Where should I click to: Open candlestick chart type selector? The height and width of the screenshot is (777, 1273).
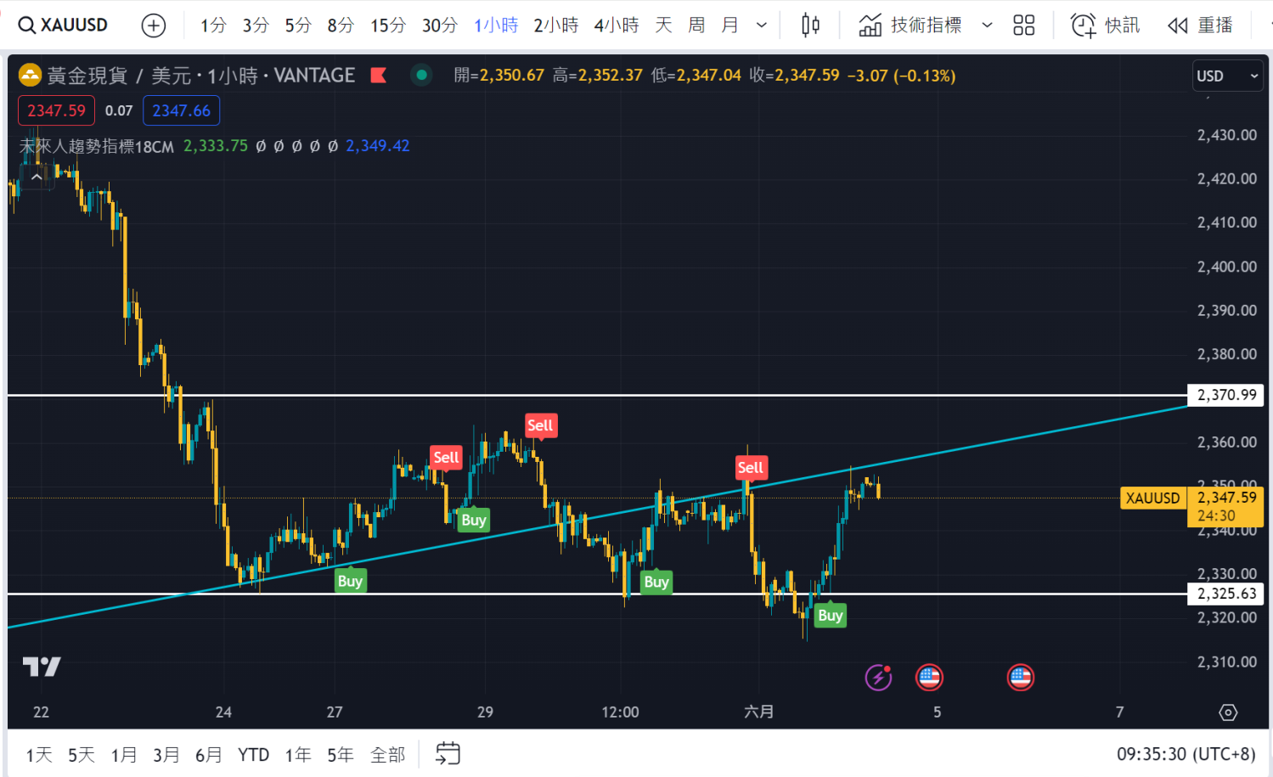811,25
